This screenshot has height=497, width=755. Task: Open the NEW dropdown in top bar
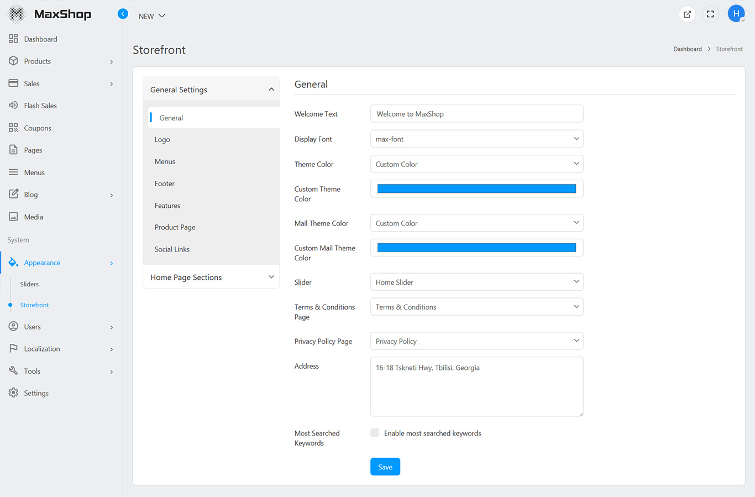pyautogui.click(x=152, y=16)
